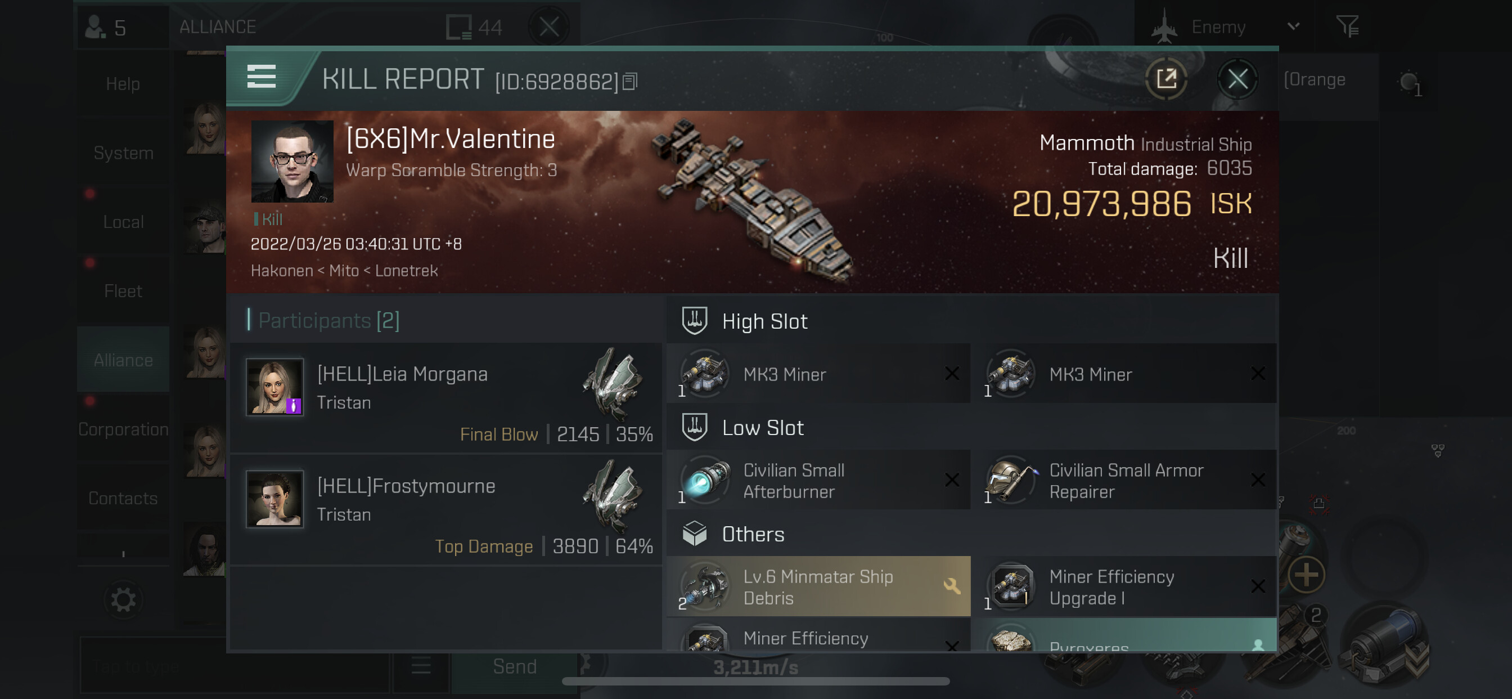1512x699 pixels.
Task: Open the Corporation chat channel
Action: (123, 429)
